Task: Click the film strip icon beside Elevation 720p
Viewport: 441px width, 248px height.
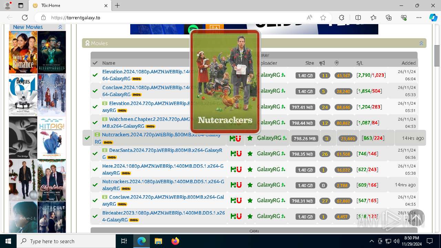Action: pos(105,103)
